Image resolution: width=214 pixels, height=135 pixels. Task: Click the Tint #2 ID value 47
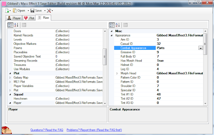pyautogui.click(x=159, y=99)
